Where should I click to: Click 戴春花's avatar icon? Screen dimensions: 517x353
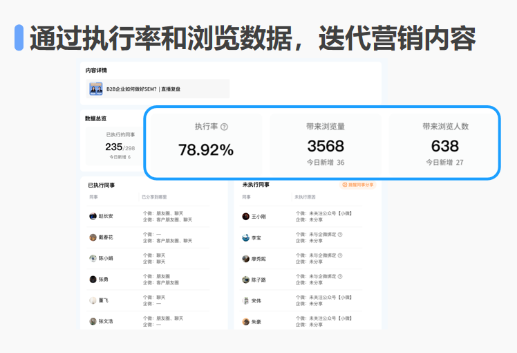coord(93,237)
